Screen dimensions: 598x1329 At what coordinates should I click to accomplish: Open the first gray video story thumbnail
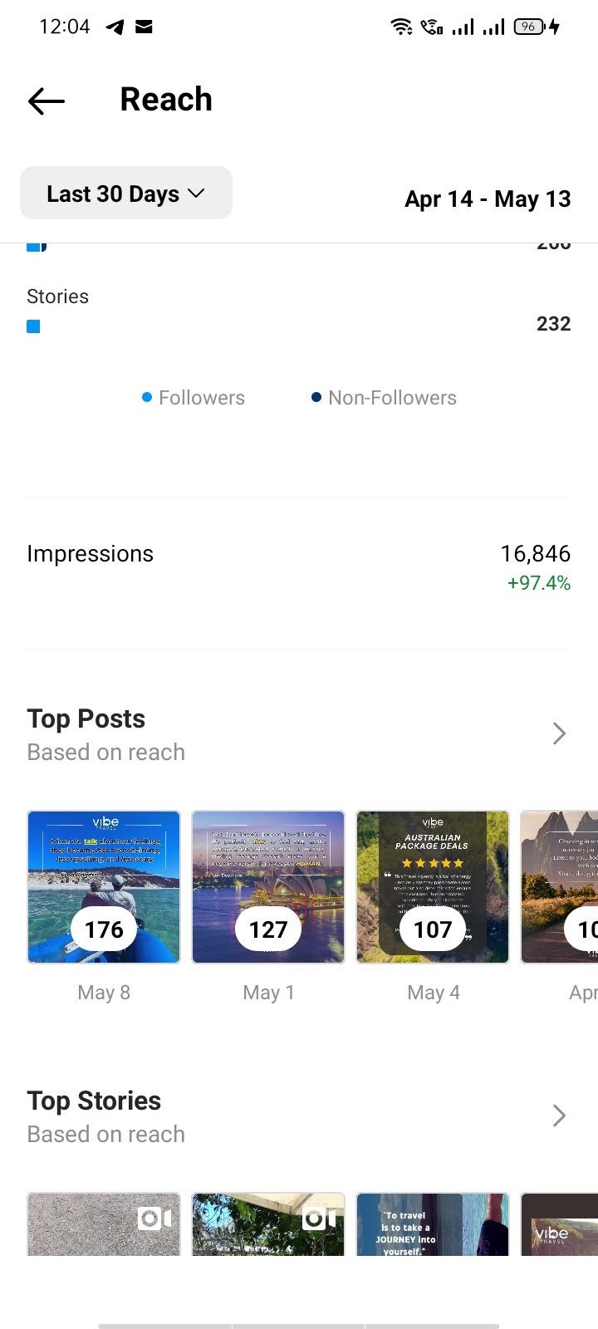[x=104, y=1224]
